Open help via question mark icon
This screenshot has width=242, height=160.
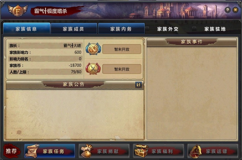pos(227,10)
